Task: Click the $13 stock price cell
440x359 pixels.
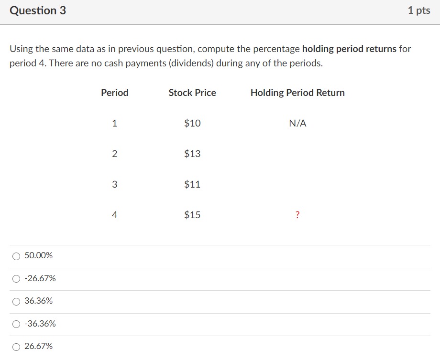Action: point(192,154)
